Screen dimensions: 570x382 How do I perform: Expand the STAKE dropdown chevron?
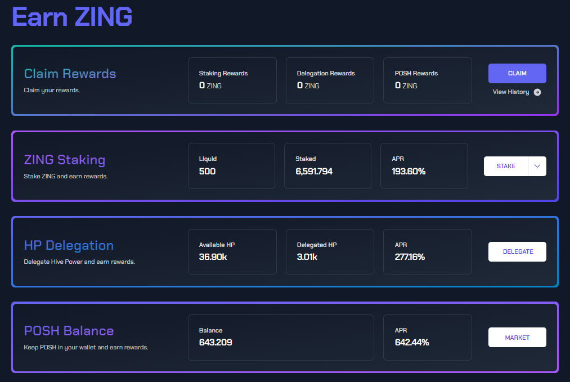[x=537, y=166]
